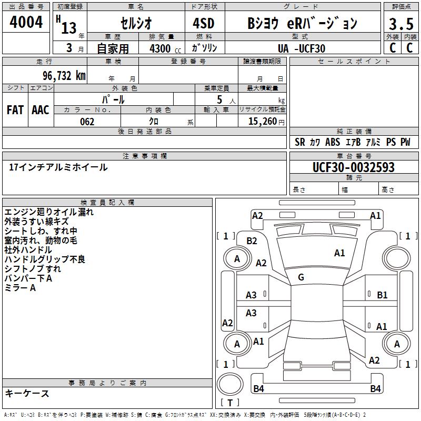Screen dimensions: 421x421
Task: Select the rear-left wheel marked A
Action: point(237,344)
